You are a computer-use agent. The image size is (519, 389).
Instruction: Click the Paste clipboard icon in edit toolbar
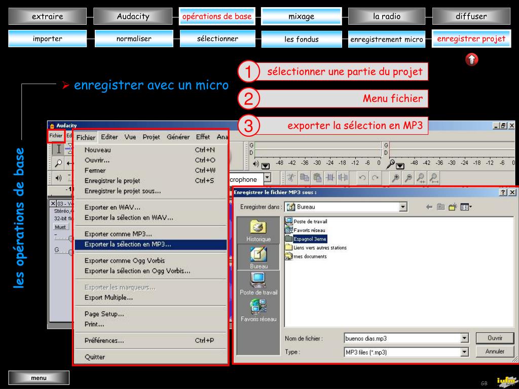pyautogui.click(x=317, y=178)
